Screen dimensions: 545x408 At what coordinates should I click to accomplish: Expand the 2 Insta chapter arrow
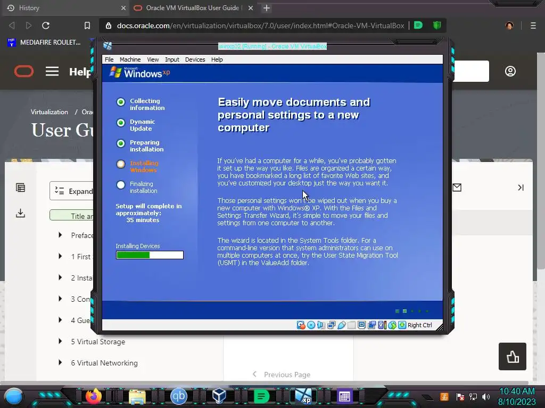(x=60, y=277)
